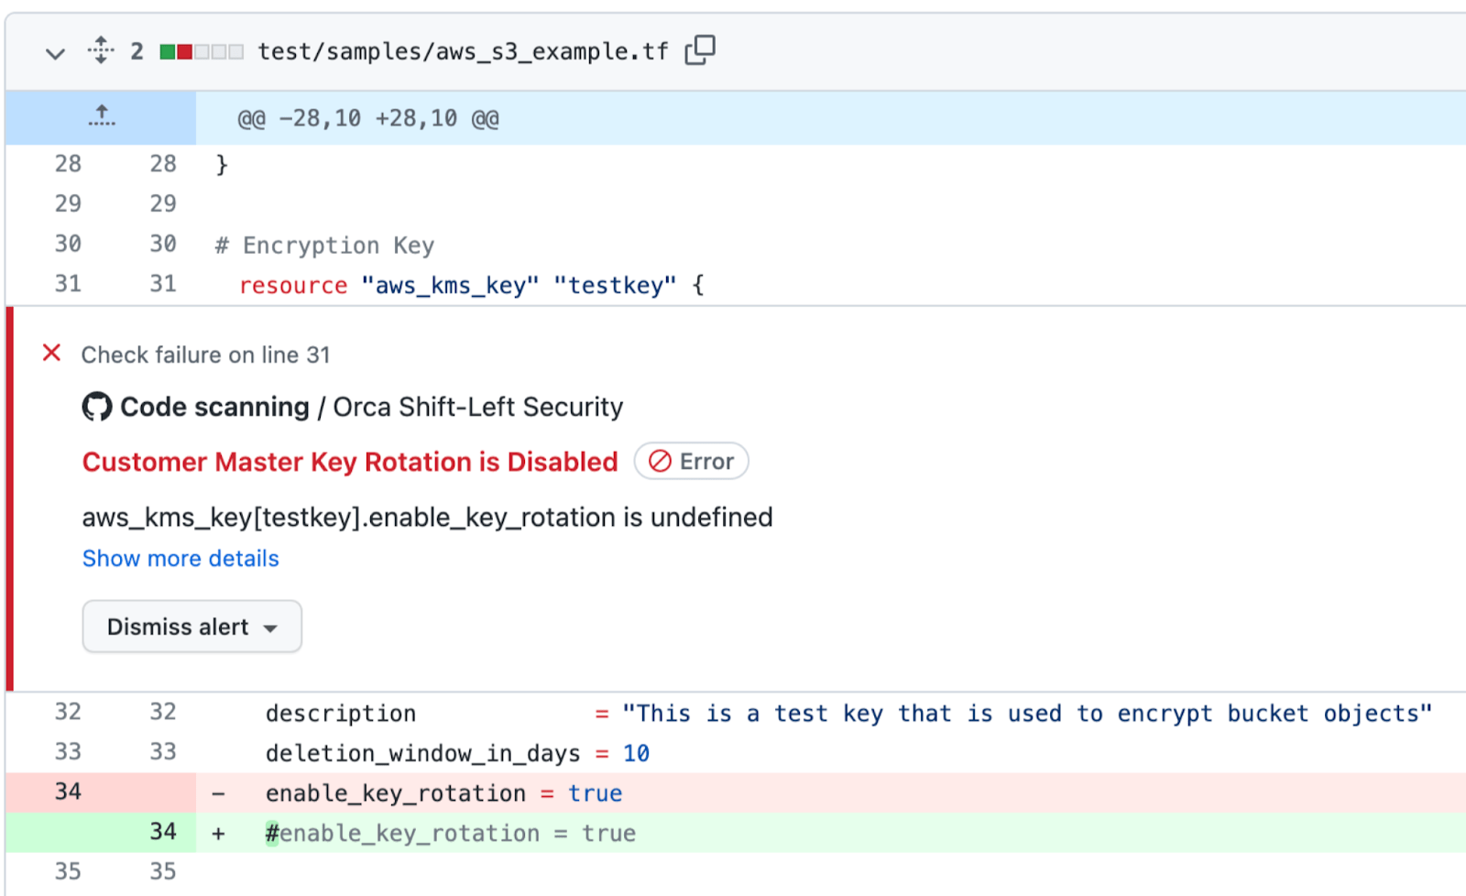1466x896 pixels.
Task: Collapse the aws_s3_example.tf file diff
Action: tap(55, 53)
